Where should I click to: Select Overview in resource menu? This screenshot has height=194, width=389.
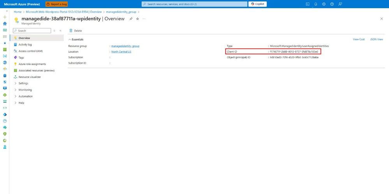pos(37,38)
